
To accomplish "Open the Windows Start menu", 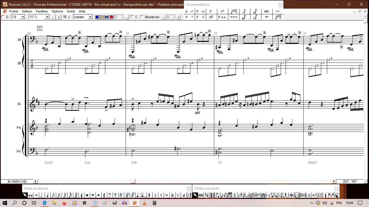I will (5, 203).
